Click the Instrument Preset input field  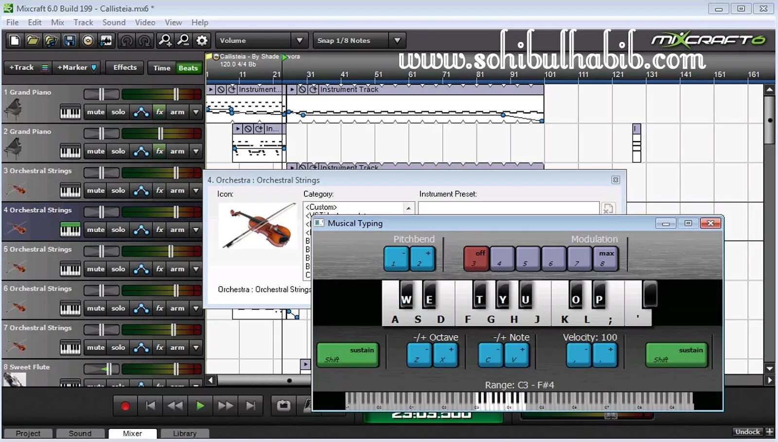click(509, 208)
